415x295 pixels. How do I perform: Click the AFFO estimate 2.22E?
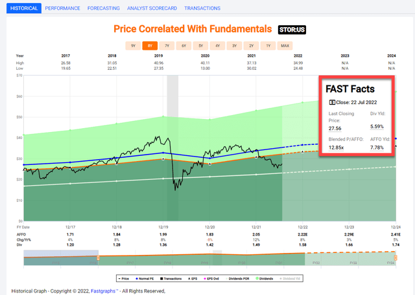tap(303, 235)
